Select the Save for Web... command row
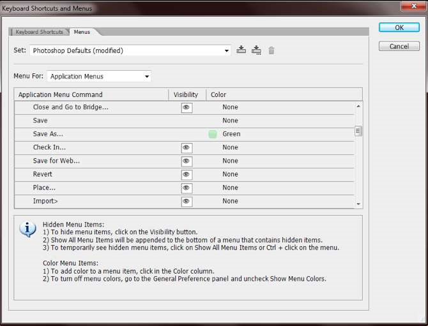The width and height of the screenshot is (428, 326). pos(184,161)
